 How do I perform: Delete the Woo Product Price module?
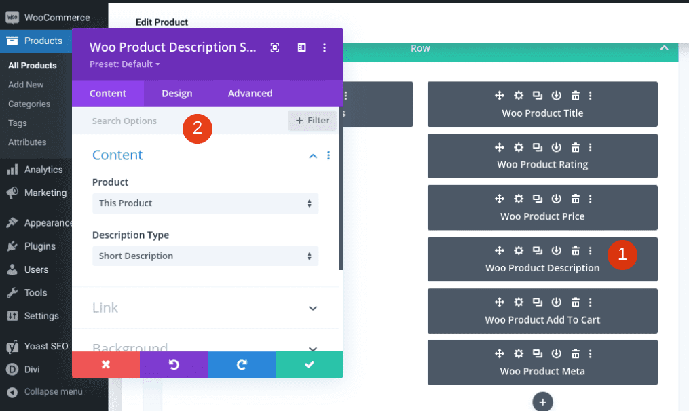575,199
